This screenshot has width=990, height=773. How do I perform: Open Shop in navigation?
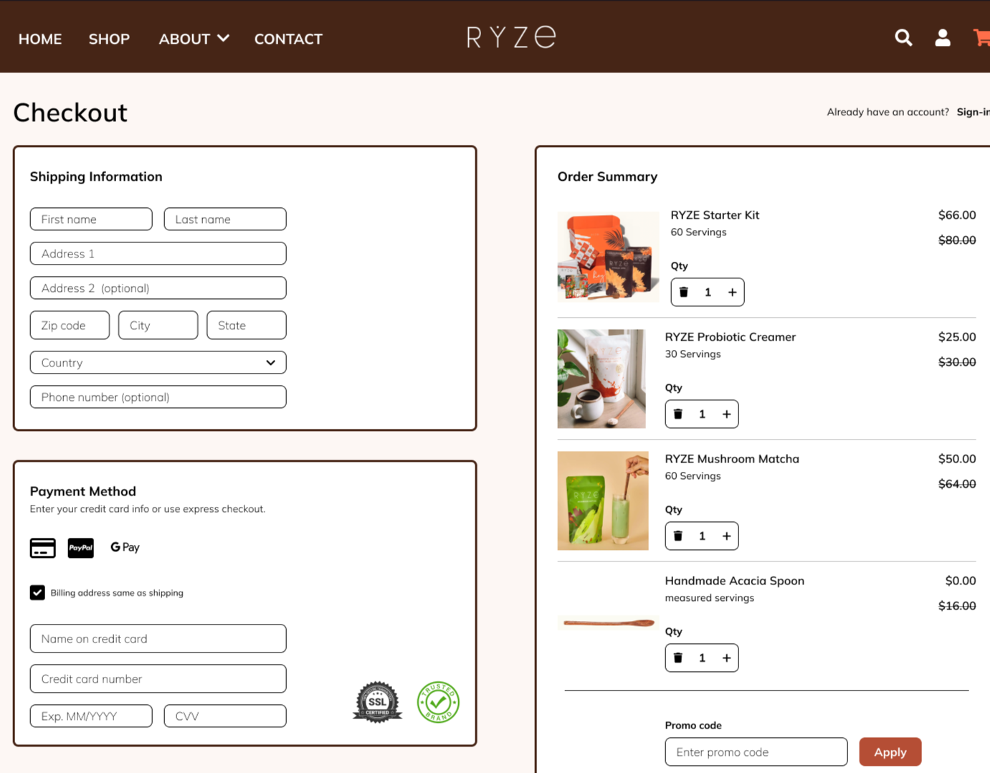(109, 39)
